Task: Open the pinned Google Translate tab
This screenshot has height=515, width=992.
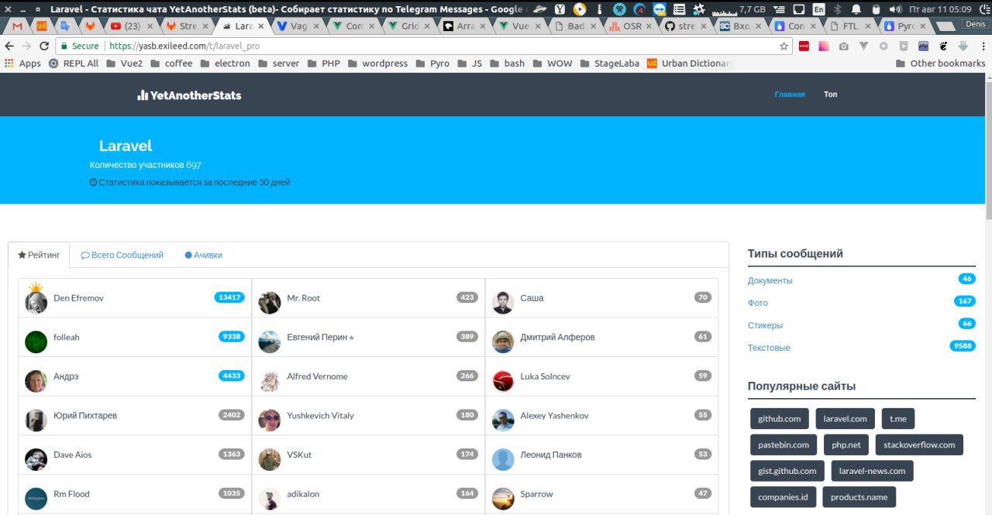Action: [x=66, y=26]
